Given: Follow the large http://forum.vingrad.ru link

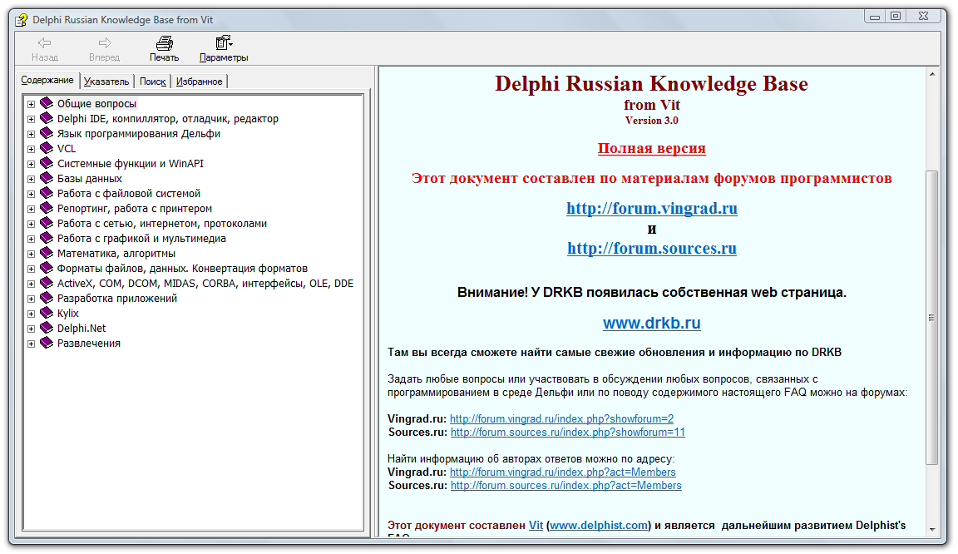Looking at the screenshot, I should pyautogui.click(x=651, y=208).
